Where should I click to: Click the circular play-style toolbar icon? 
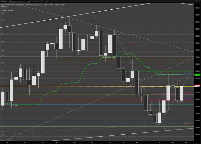[x=42, y=1]
